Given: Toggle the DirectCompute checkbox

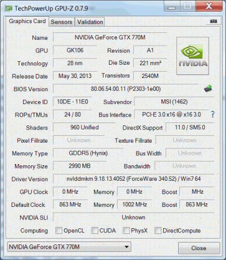Looking at the screenshot, I should pos(158,231).
